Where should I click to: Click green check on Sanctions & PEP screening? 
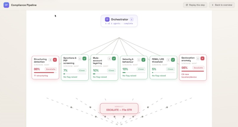[84, 59]
